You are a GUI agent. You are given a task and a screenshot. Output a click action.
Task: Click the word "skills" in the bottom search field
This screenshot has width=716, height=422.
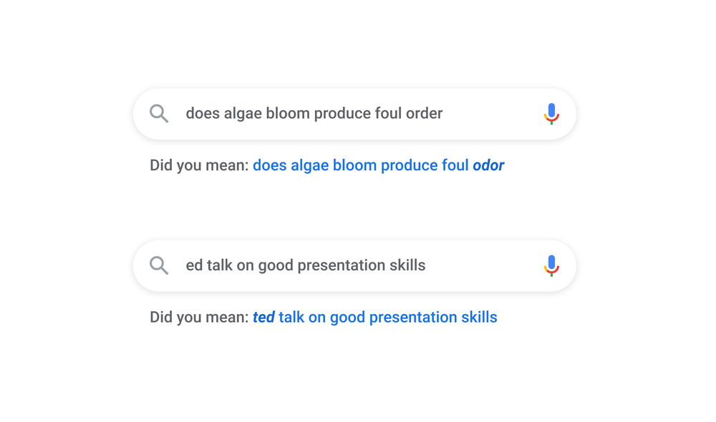(407, 265)
